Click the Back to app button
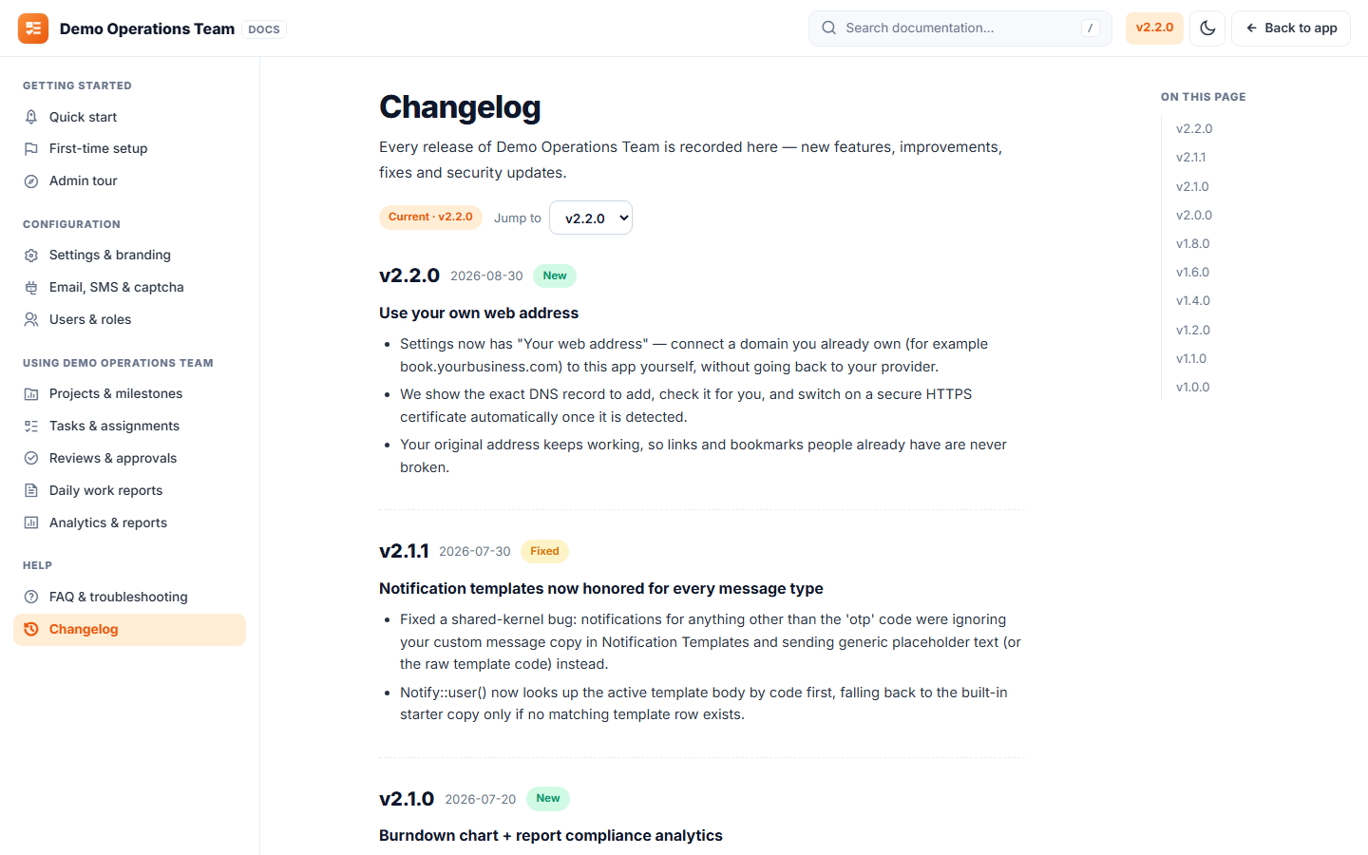The image size is (1368, 855). click(x=1291, y=28)
